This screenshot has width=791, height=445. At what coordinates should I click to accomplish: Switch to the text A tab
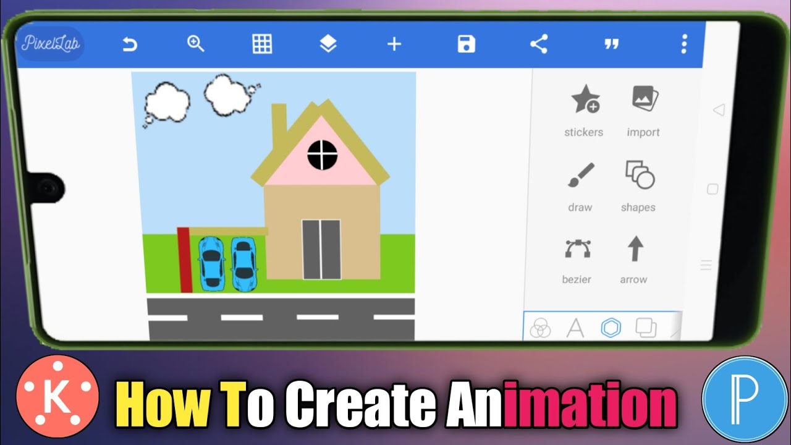coord(575,328)
